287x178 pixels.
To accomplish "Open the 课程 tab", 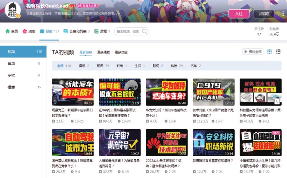I will [102, 31].
